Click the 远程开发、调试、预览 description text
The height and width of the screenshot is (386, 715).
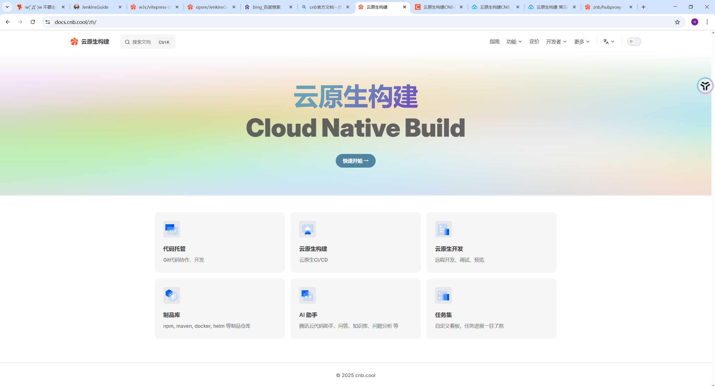point(459,260)
